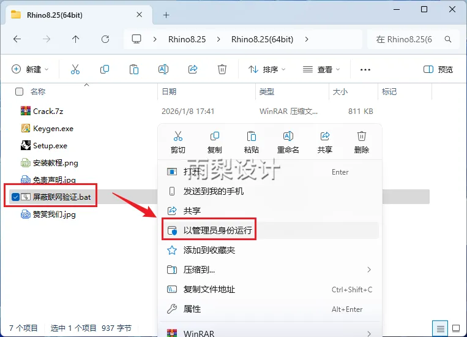The width and height of the screenshot is (467, 337).
Task: Select 复制文件地址 menu entry
Action: (x=270, y=289)
